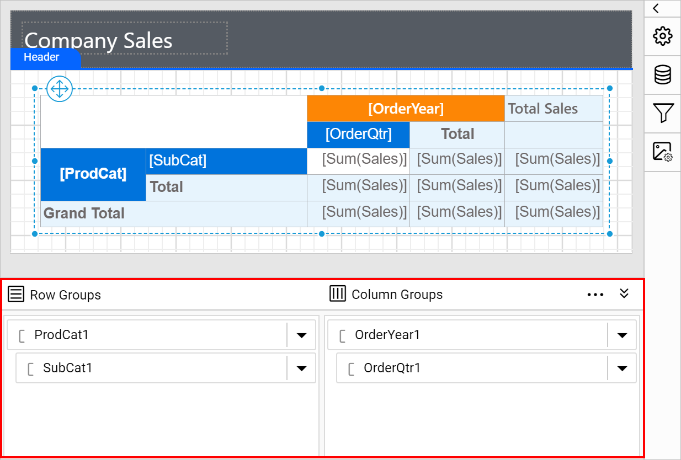Open the grouping panel more options menu

pos(595,295)
